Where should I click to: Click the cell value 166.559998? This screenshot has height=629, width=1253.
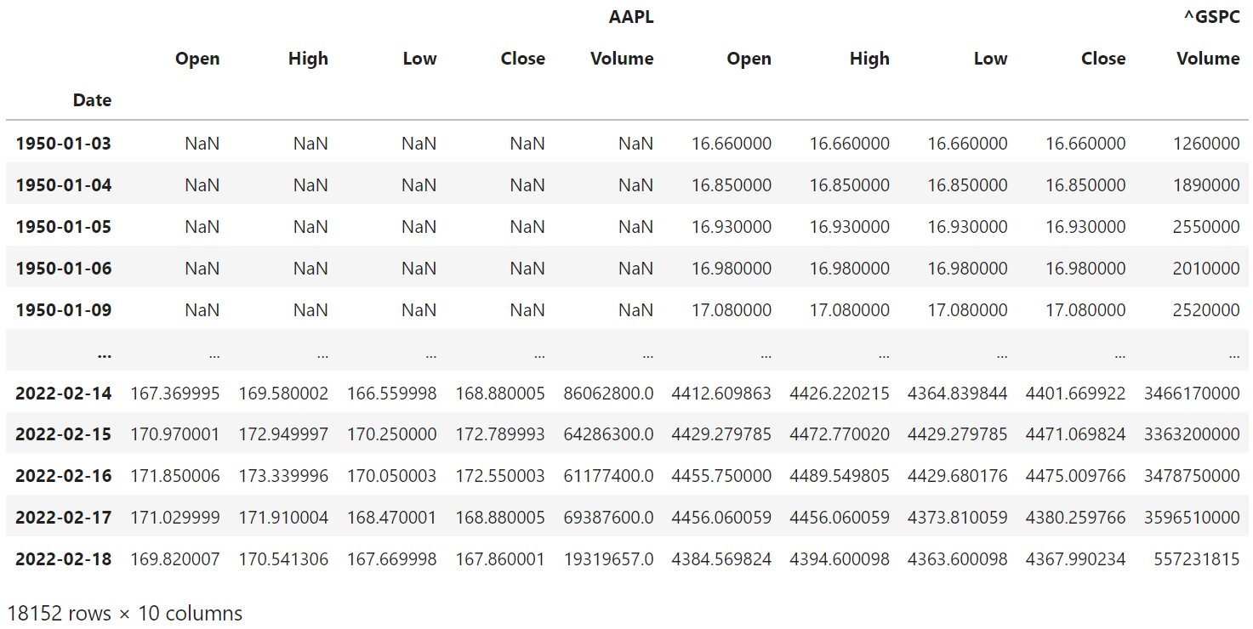pos(392,393)
